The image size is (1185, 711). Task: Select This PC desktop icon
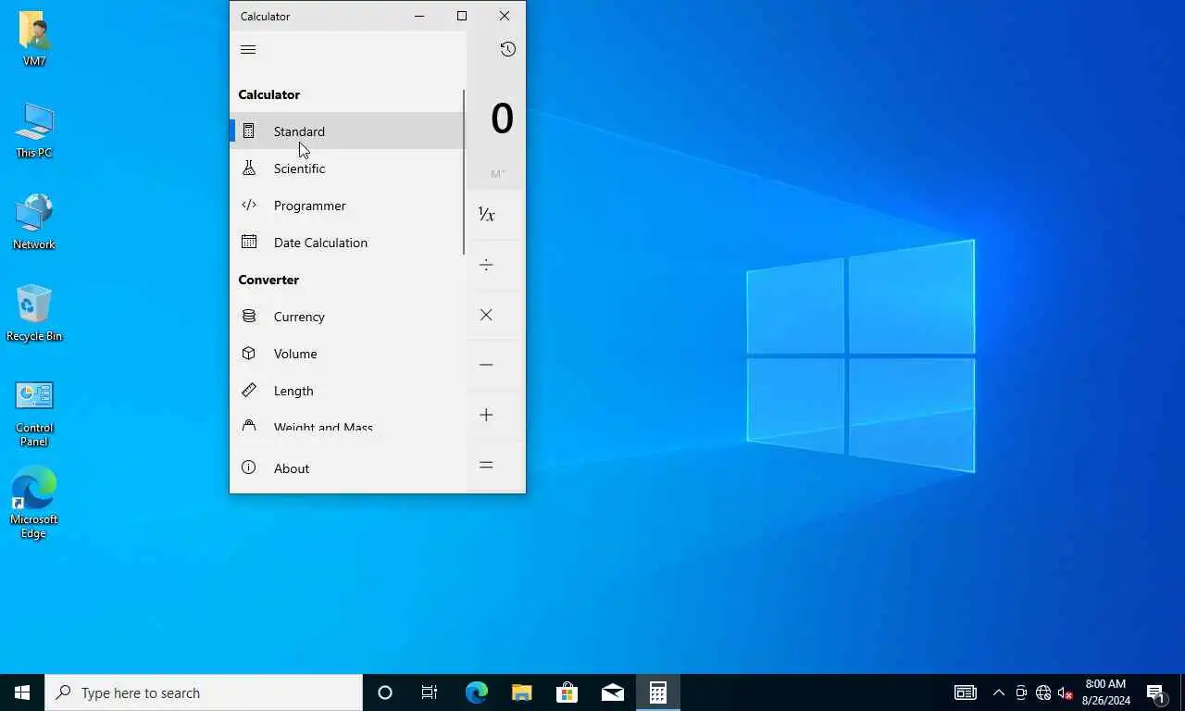coord(34,131)
